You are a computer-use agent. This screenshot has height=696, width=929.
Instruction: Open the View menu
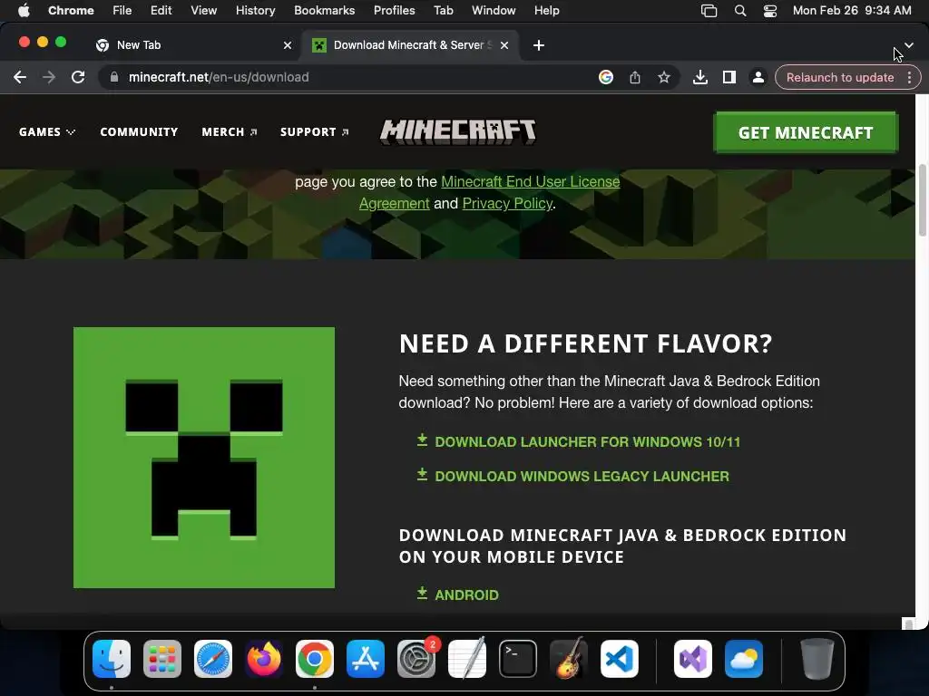(203, 10)
